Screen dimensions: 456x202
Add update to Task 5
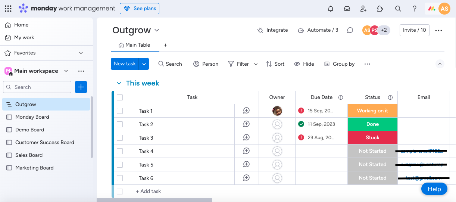coord(246,164)
